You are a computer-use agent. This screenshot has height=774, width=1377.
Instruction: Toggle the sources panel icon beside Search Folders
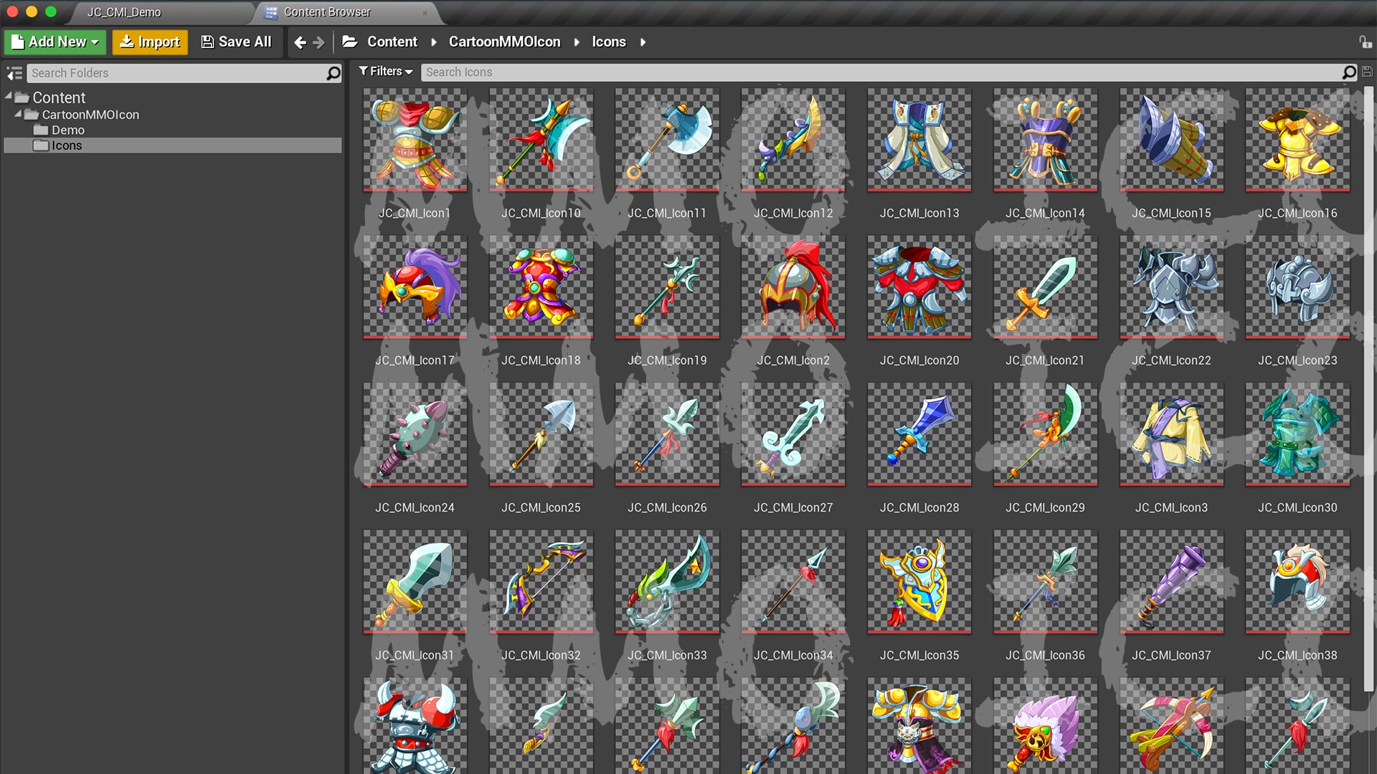[14, 72]
